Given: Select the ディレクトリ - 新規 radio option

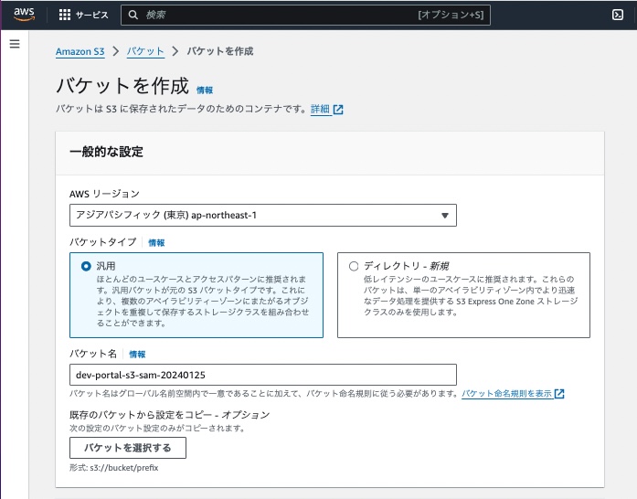Looking at the screenshot, I should [x=354, y=266].
